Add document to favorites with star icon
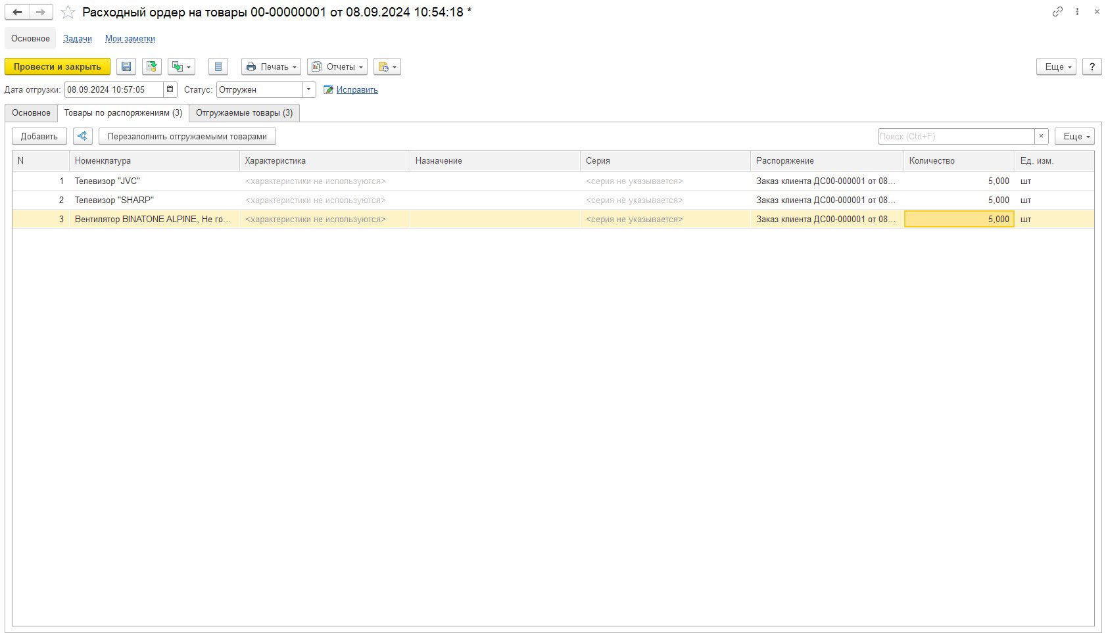This screenshot has height=633, width=1106. tap(68, 12)
